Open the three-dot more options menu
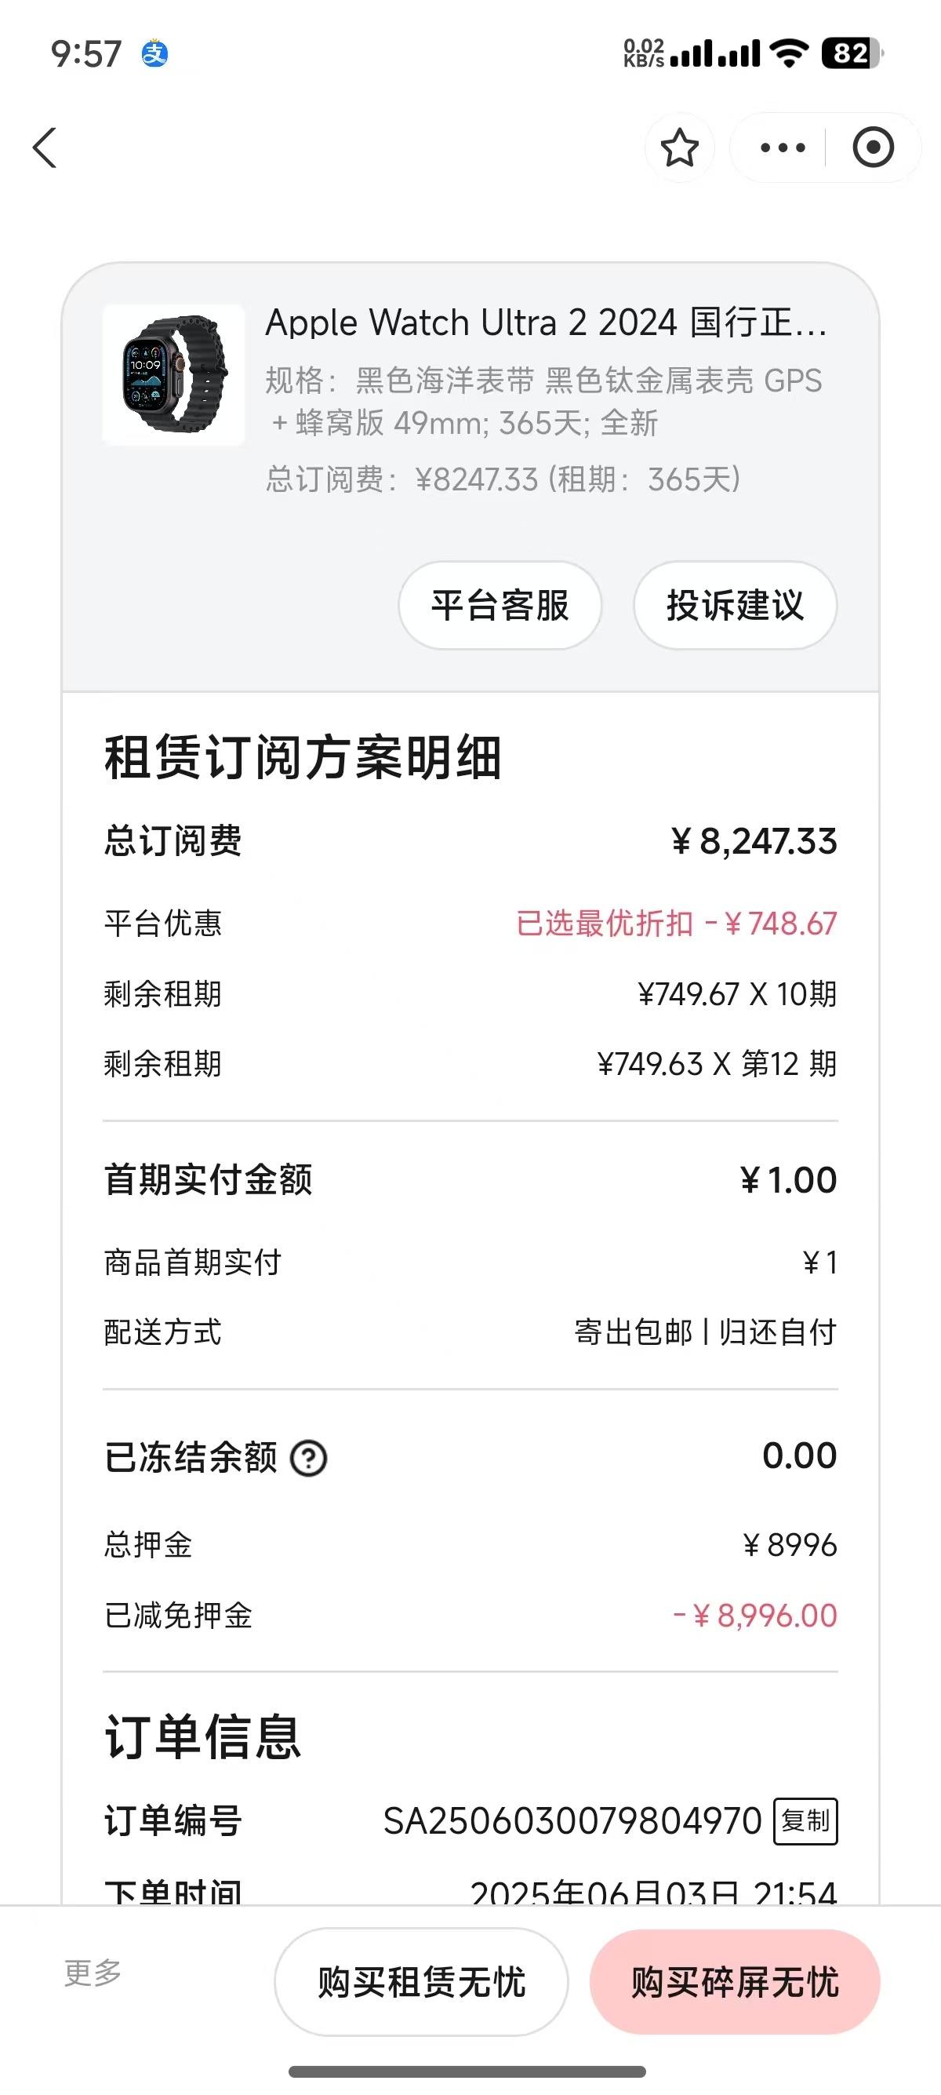941x2095 pixels. 783,148
